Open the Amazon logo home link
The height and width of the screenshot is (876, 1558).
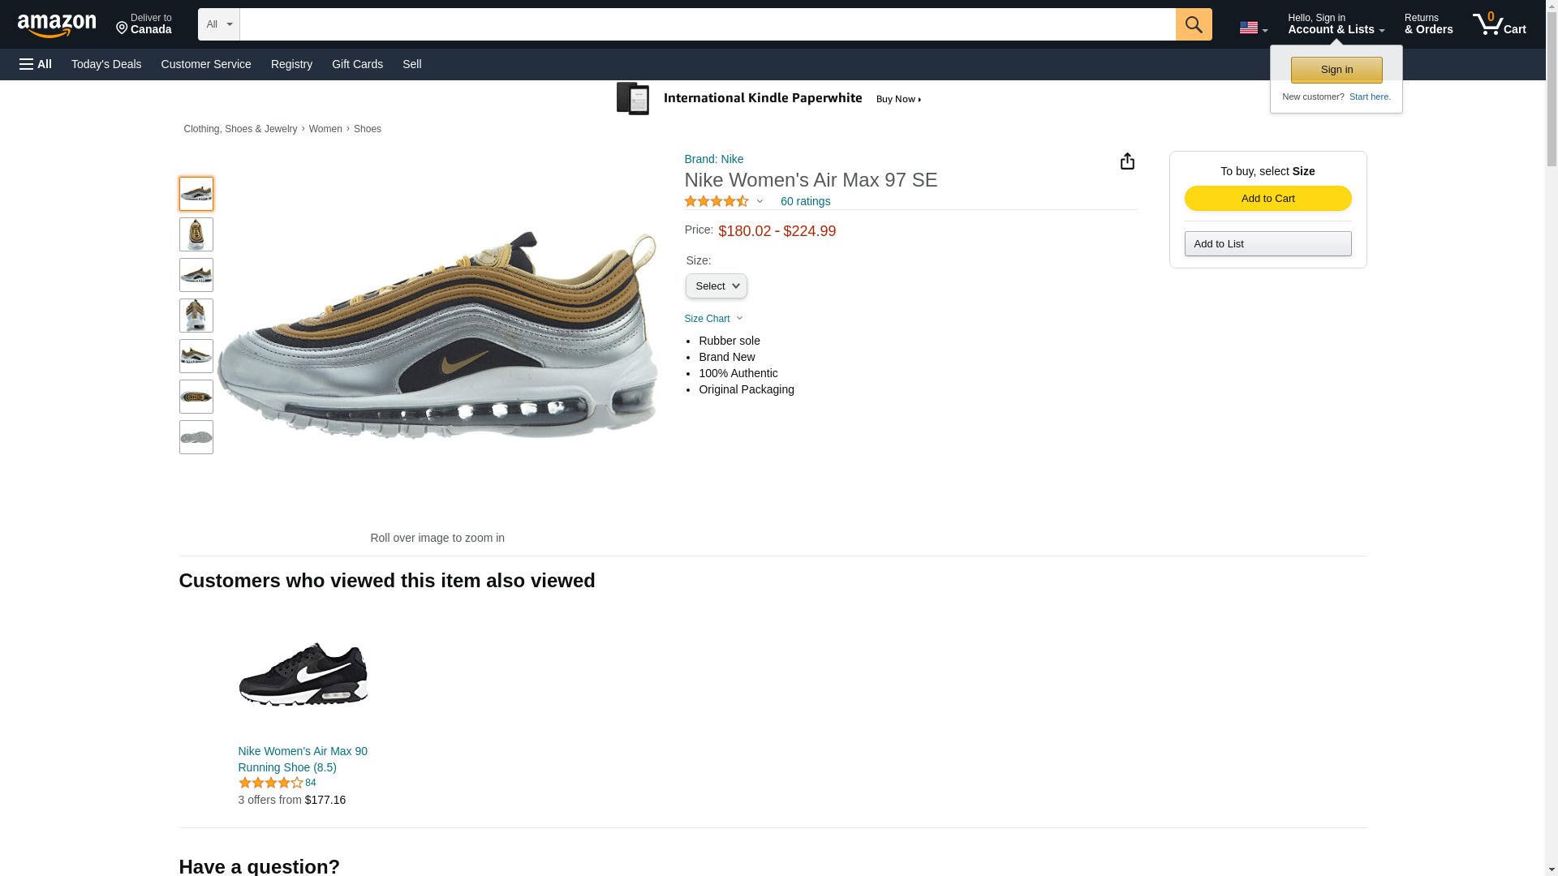tap(57, 25)
